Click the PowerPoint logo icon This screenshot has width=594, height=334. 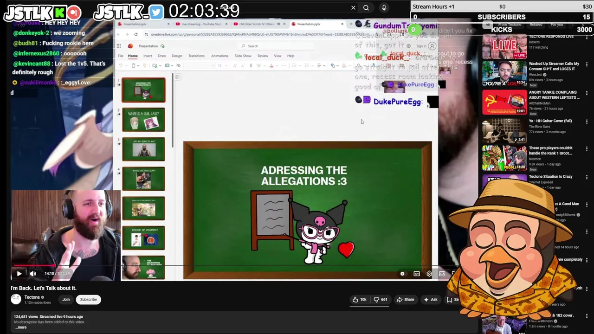coord(130,46)
